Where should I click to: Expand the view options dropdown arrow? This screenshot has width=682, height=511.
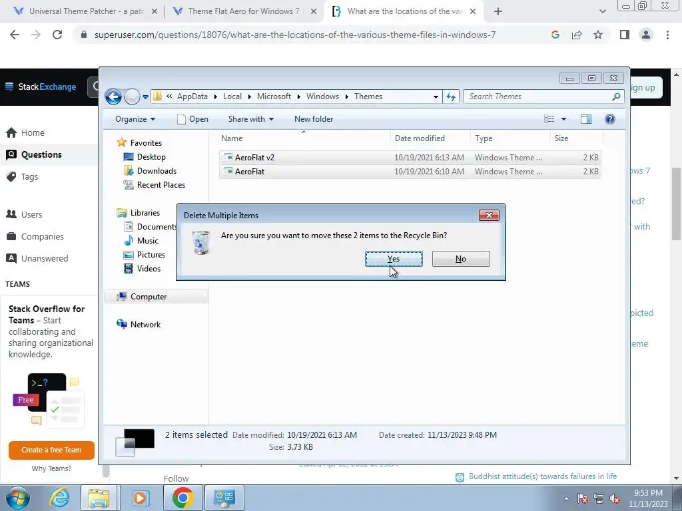pos(563,119)
